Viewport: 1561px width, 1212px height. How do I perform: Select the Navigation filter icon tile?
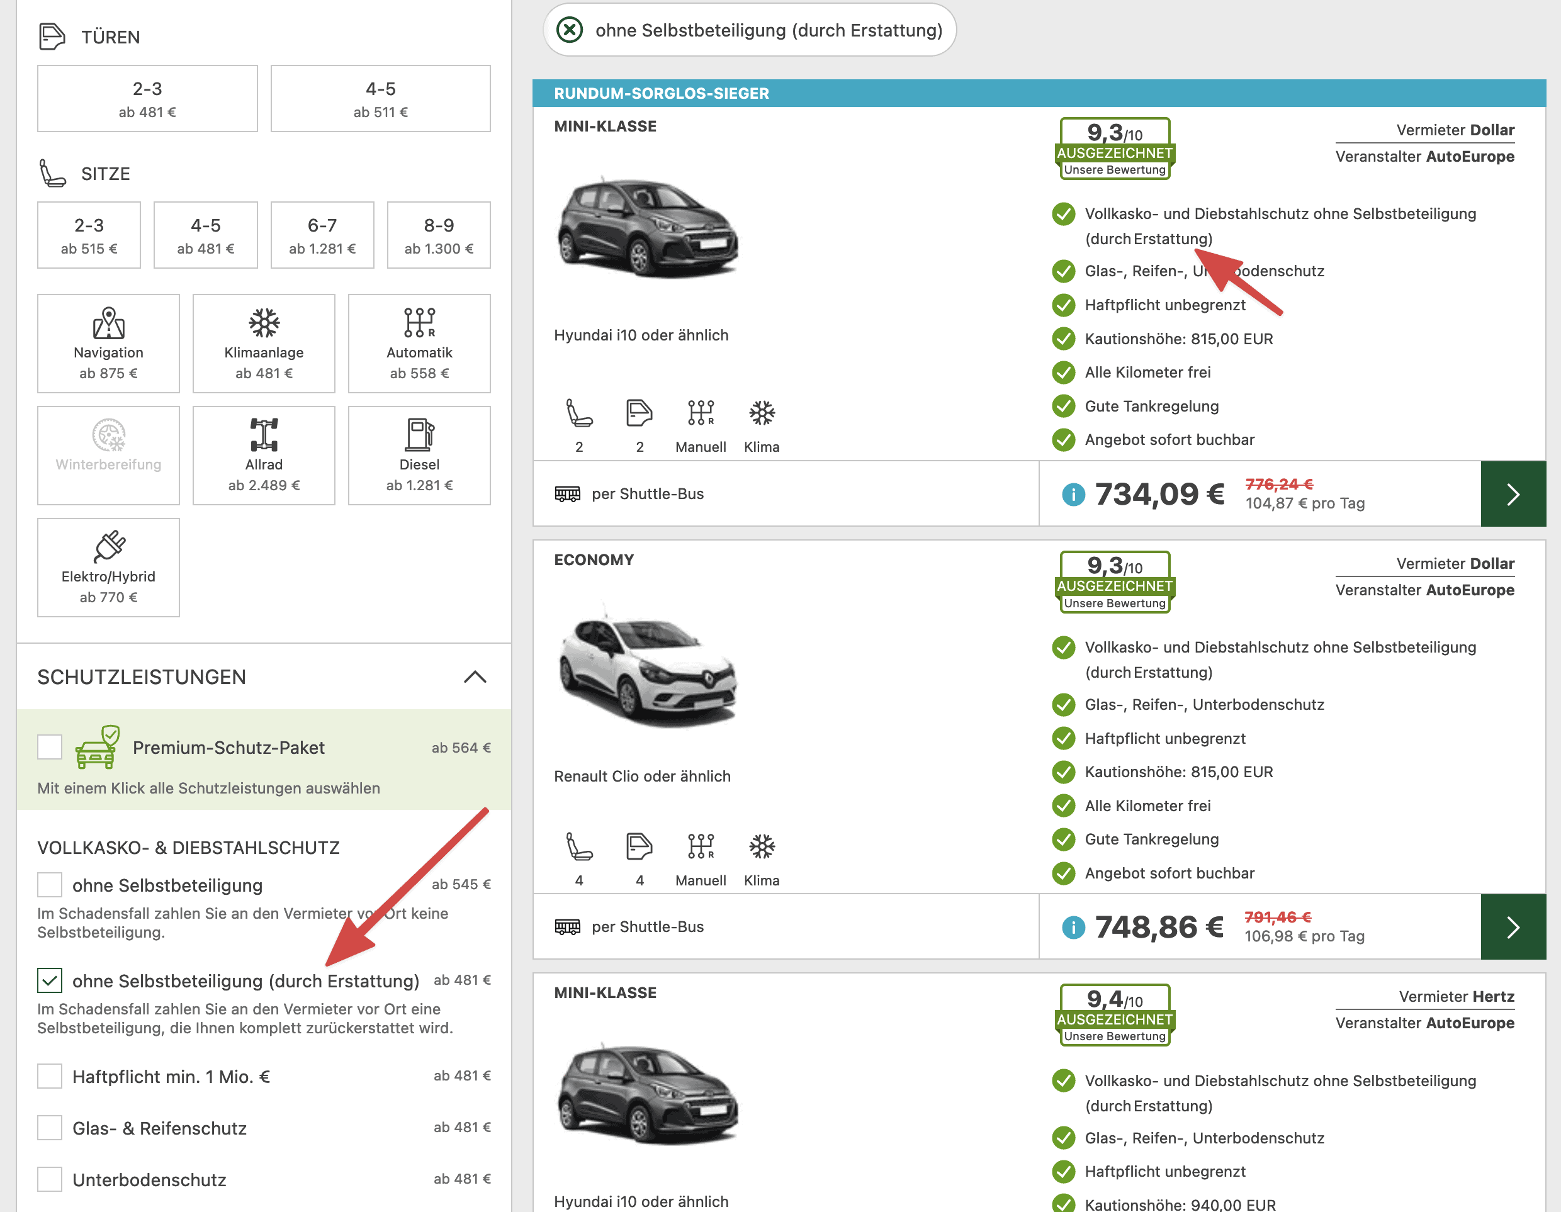pyautogui.click(x=108, y=343)
